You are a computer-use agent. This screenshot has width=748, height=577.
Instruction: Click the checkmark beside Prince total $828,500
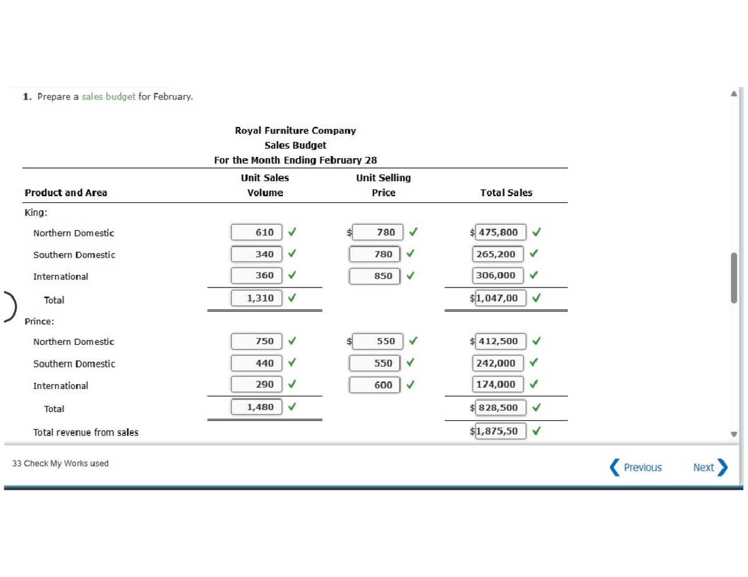click(x=536, y=408)
